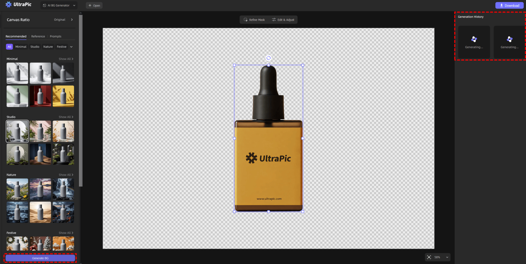This screenshot has width=526, height=264.
Task: Select the Studio category filter
Action: tap(35, 47)
